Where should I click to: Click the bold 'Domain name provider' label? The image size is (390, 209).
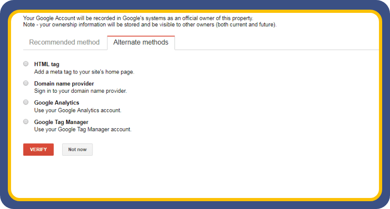click(x=64, y=84)
